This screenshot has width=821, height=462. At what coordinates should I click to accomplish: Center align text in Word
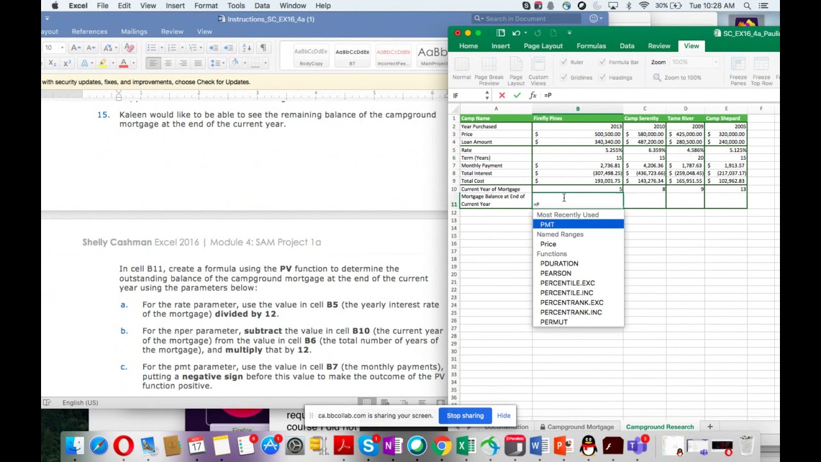168,64
